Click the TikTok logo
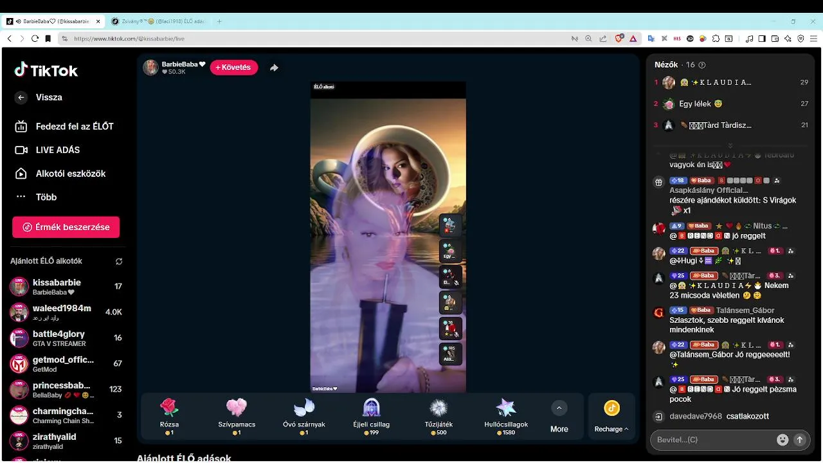 point(46,70)
